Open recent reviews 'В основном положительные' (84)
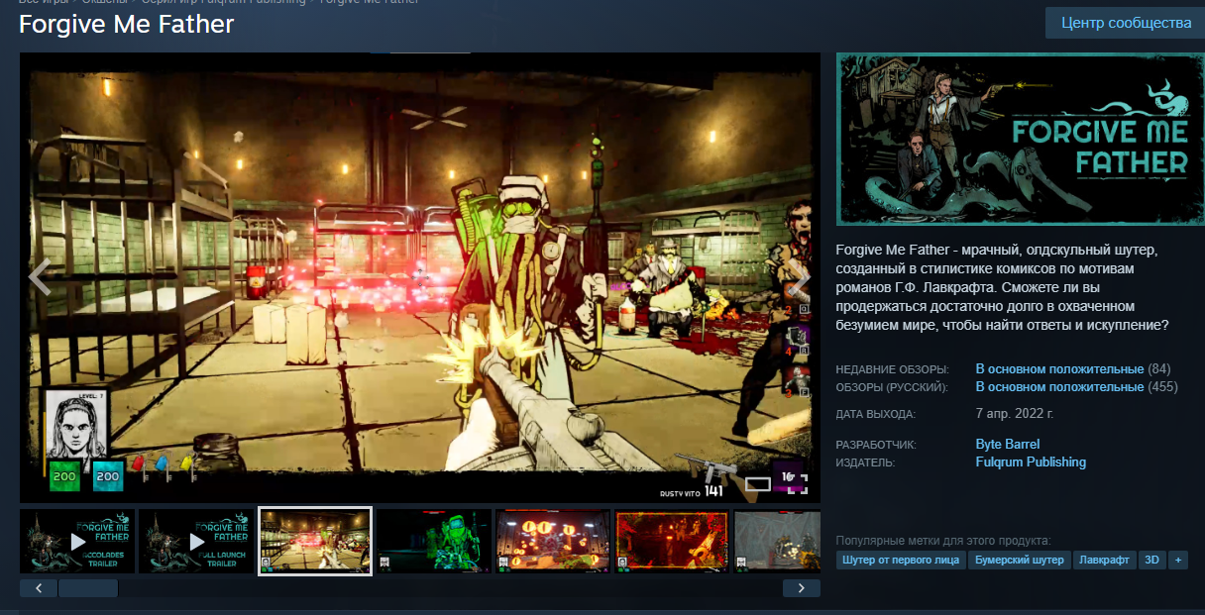 [1059, 368]
